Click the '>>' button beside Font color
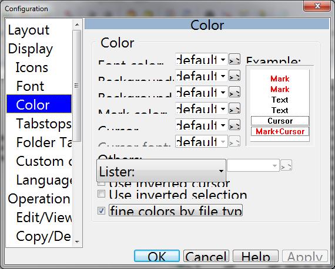Image resolution: width=335 pixels, height=269 pixels. coord(235,59)
